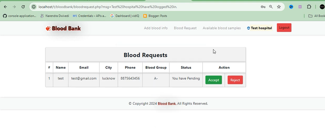Open the All Bookmarks folder
Screen dimensions: 325x140
click(x=316, y=16)
